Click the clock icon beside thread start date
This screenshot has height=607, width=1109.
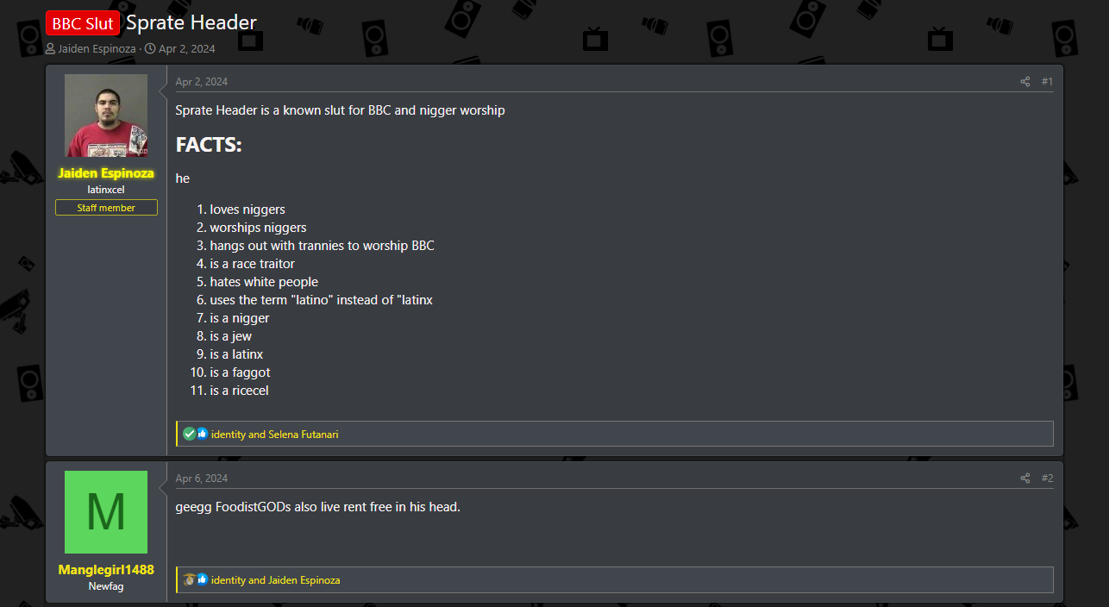(150, 49)
